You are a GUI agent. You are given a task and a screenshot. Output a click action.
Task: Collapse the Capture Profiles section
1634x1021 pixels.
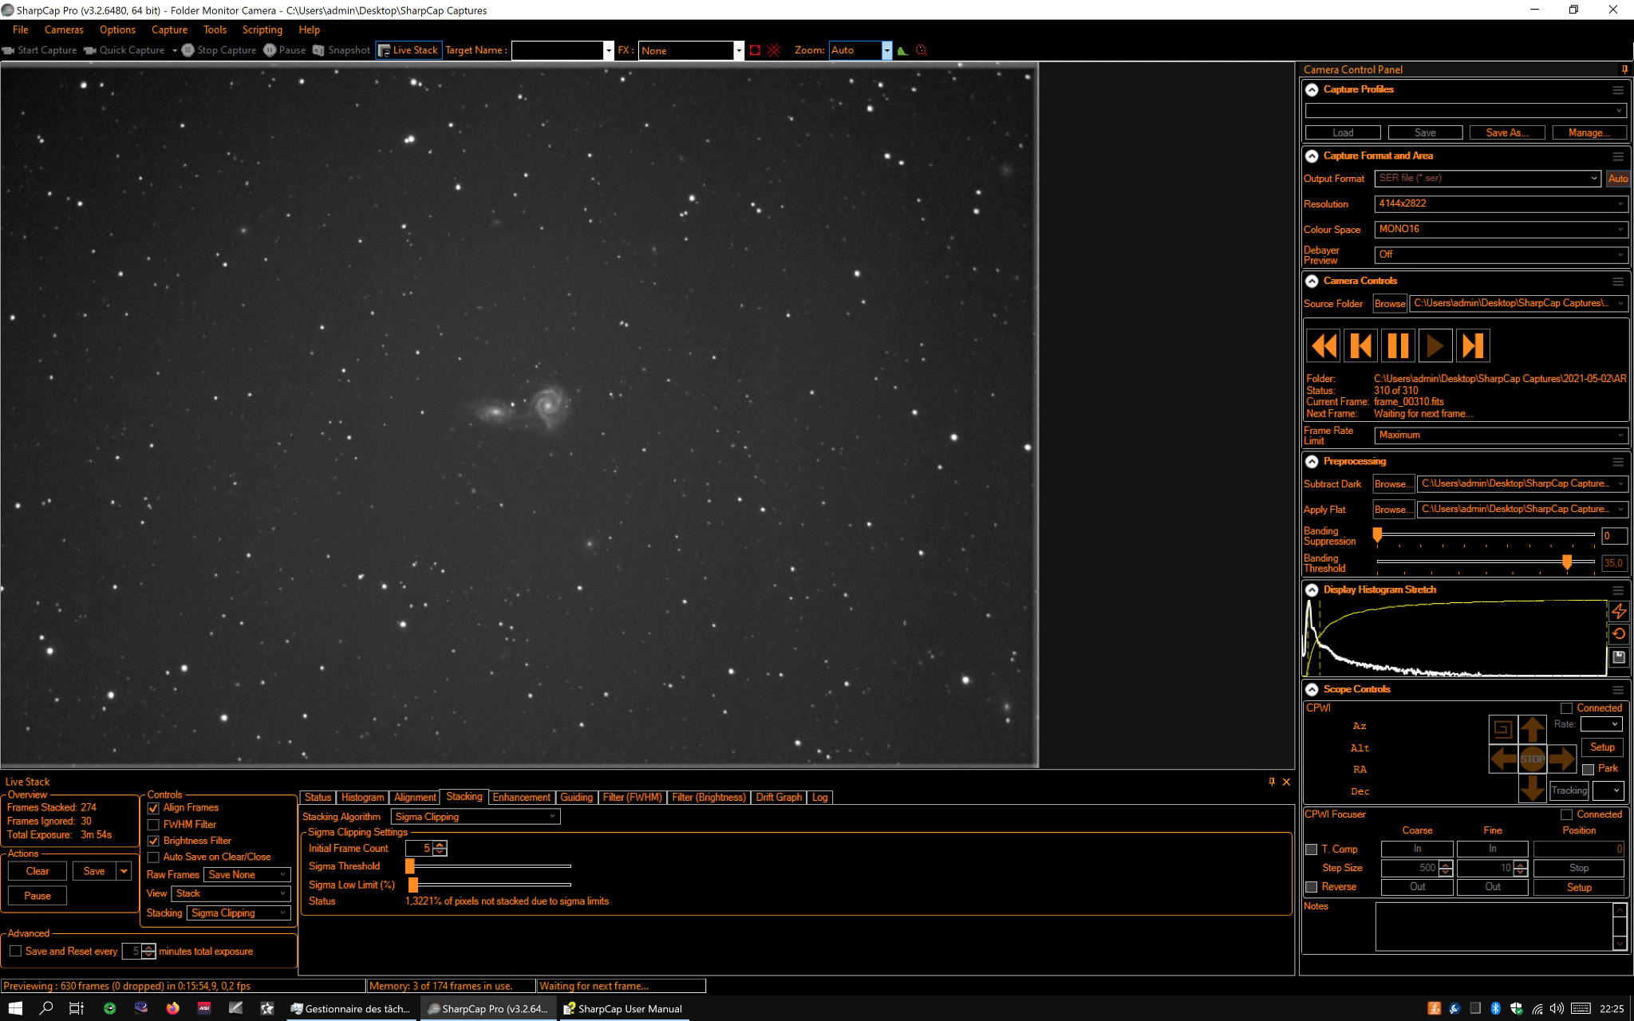click(x=1312, y=90)
